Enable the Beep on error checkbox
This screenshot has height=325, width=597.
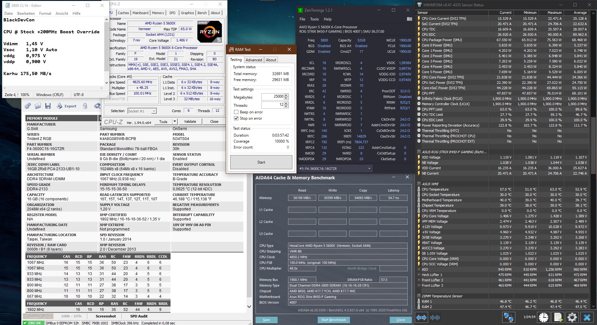click(x=236, y=112)
